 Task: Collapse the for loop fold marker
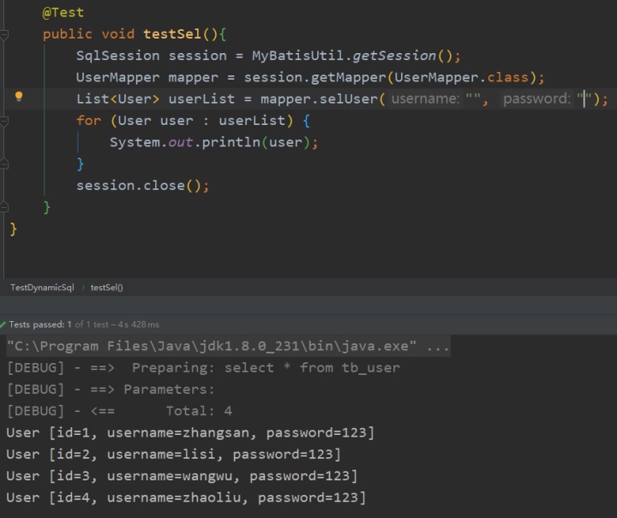pos(4,121)
